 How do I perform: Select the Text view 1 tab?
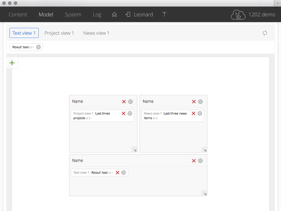[24, 33]
